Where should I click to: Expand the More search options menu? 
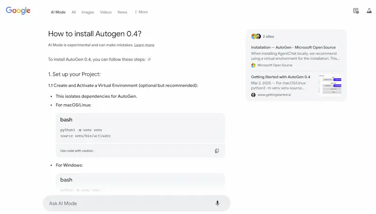141,12
